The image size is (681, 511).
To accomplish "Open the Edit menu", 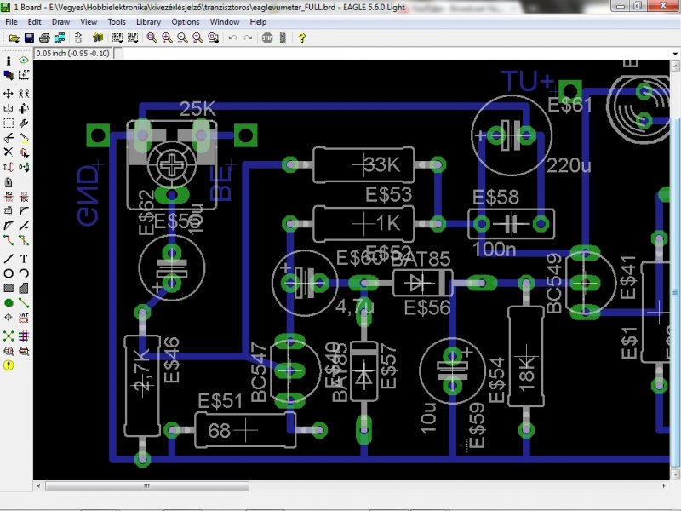I will tap(34, 22).
